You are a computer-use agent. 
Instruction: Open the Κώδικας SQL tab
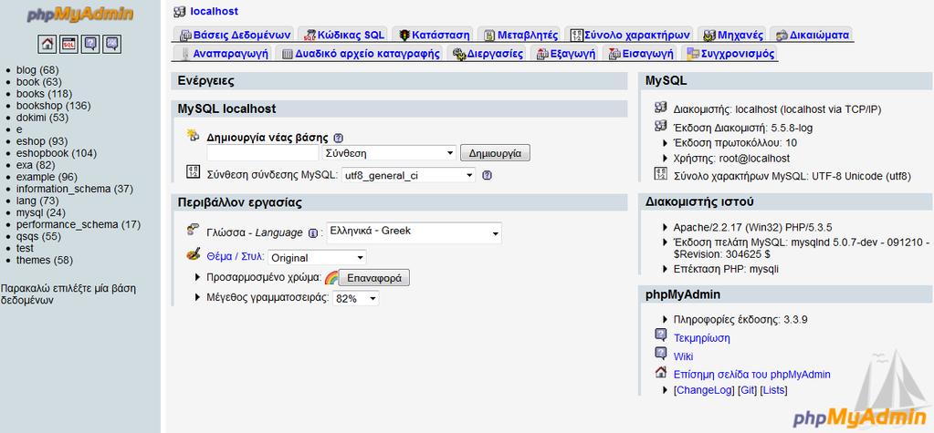(x=342, y=35)
